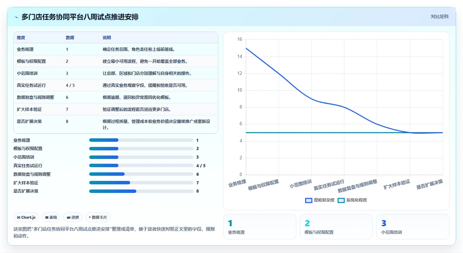Click the 原始复杂度 legend color box
Screen dimensions: 463x253
coord(308,200)
